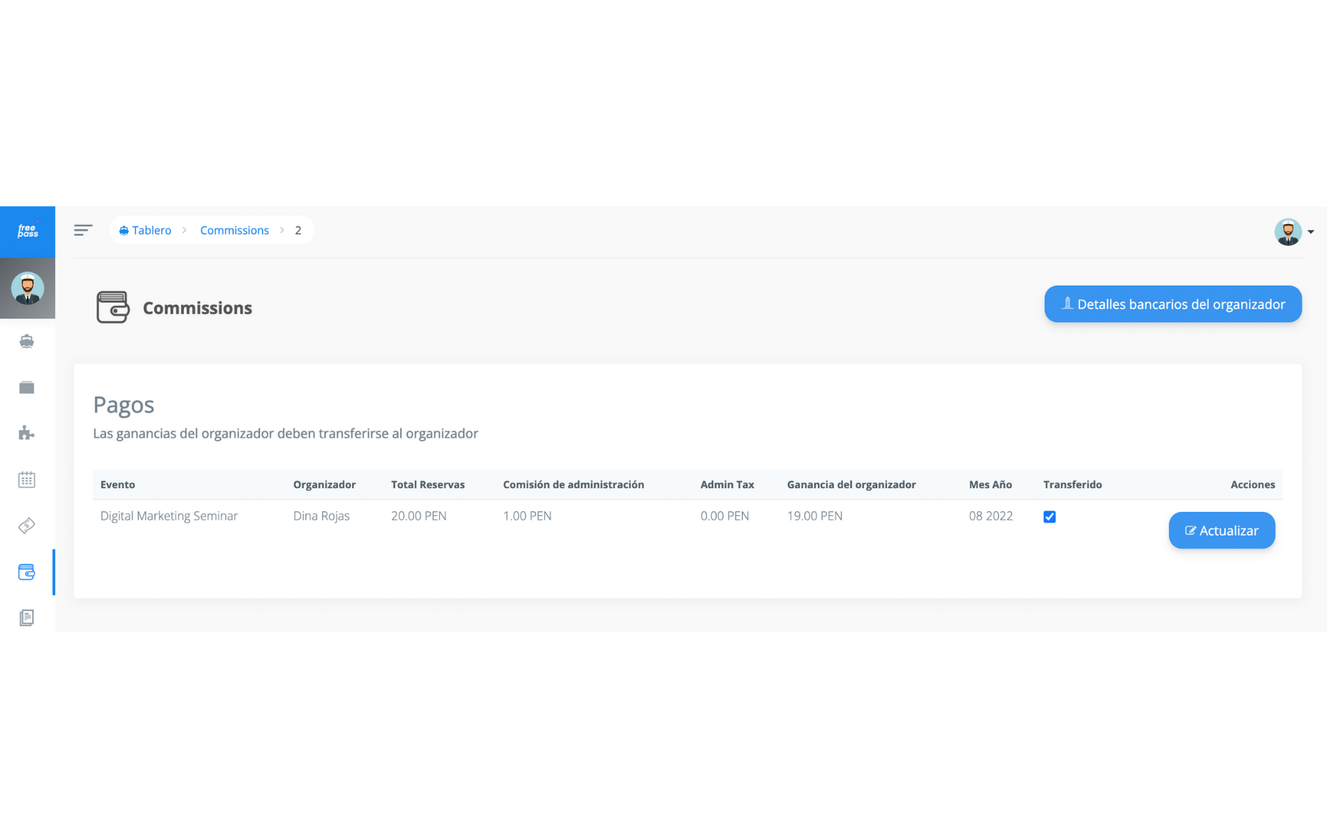Image resolution: width=1327 pixels, height=838 pixels.
Task: Select the gray box icon in sidebar
Action: click(x=27, y=387)
